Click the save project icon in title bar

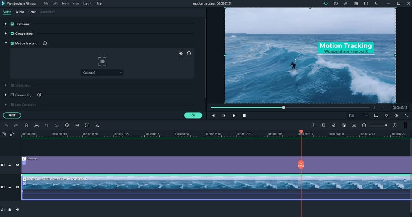tap(356, 3)
